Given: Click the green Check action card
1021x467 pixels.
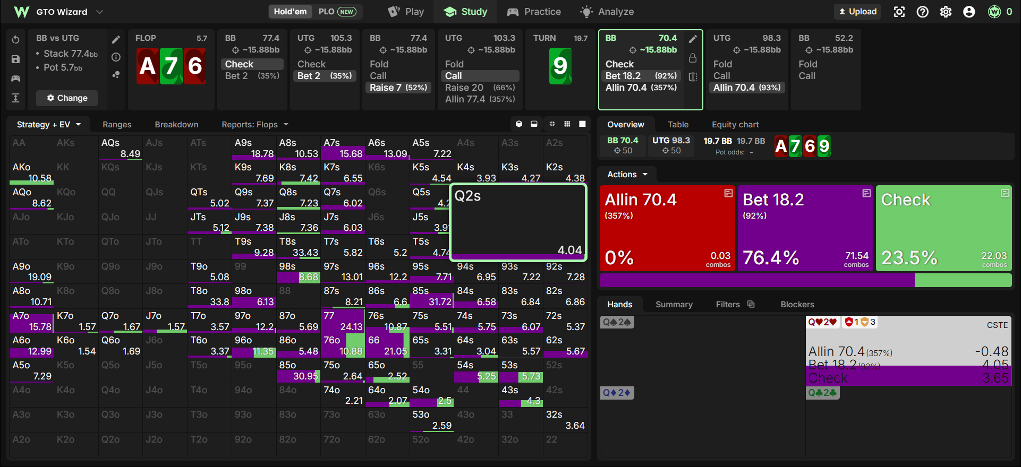Looking at the screenshot, I should tap(943, 228).
